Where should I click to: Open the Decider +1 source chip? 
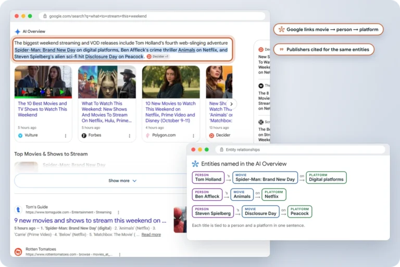click(158, 56)
